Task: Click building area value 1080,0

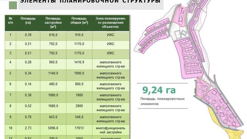Action: tap(53, 95)
